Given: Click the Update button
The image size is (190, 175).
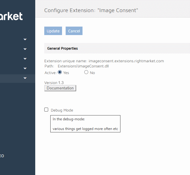Looking at the screenshot, I should [53, 31].
